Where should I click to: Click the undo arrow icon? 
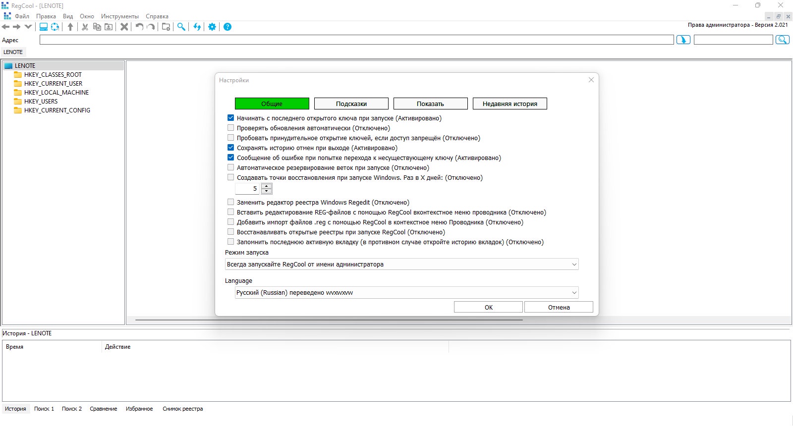point(139,27)
